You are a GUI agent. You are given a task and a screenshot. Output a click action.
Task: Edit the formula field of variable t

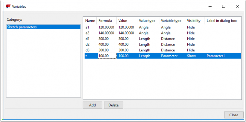pyautogui.click(x=107, y=56)
